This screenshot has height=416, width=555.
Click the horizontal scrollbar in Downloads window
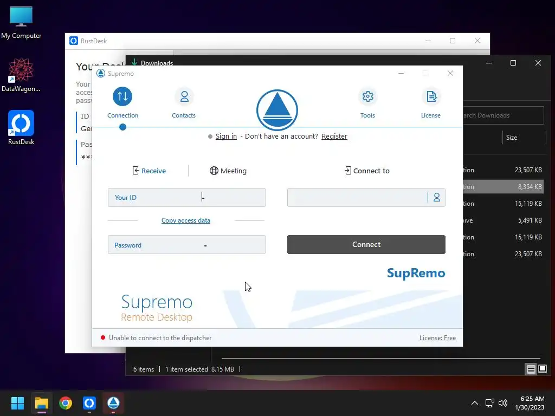click(x=381, y=359)
